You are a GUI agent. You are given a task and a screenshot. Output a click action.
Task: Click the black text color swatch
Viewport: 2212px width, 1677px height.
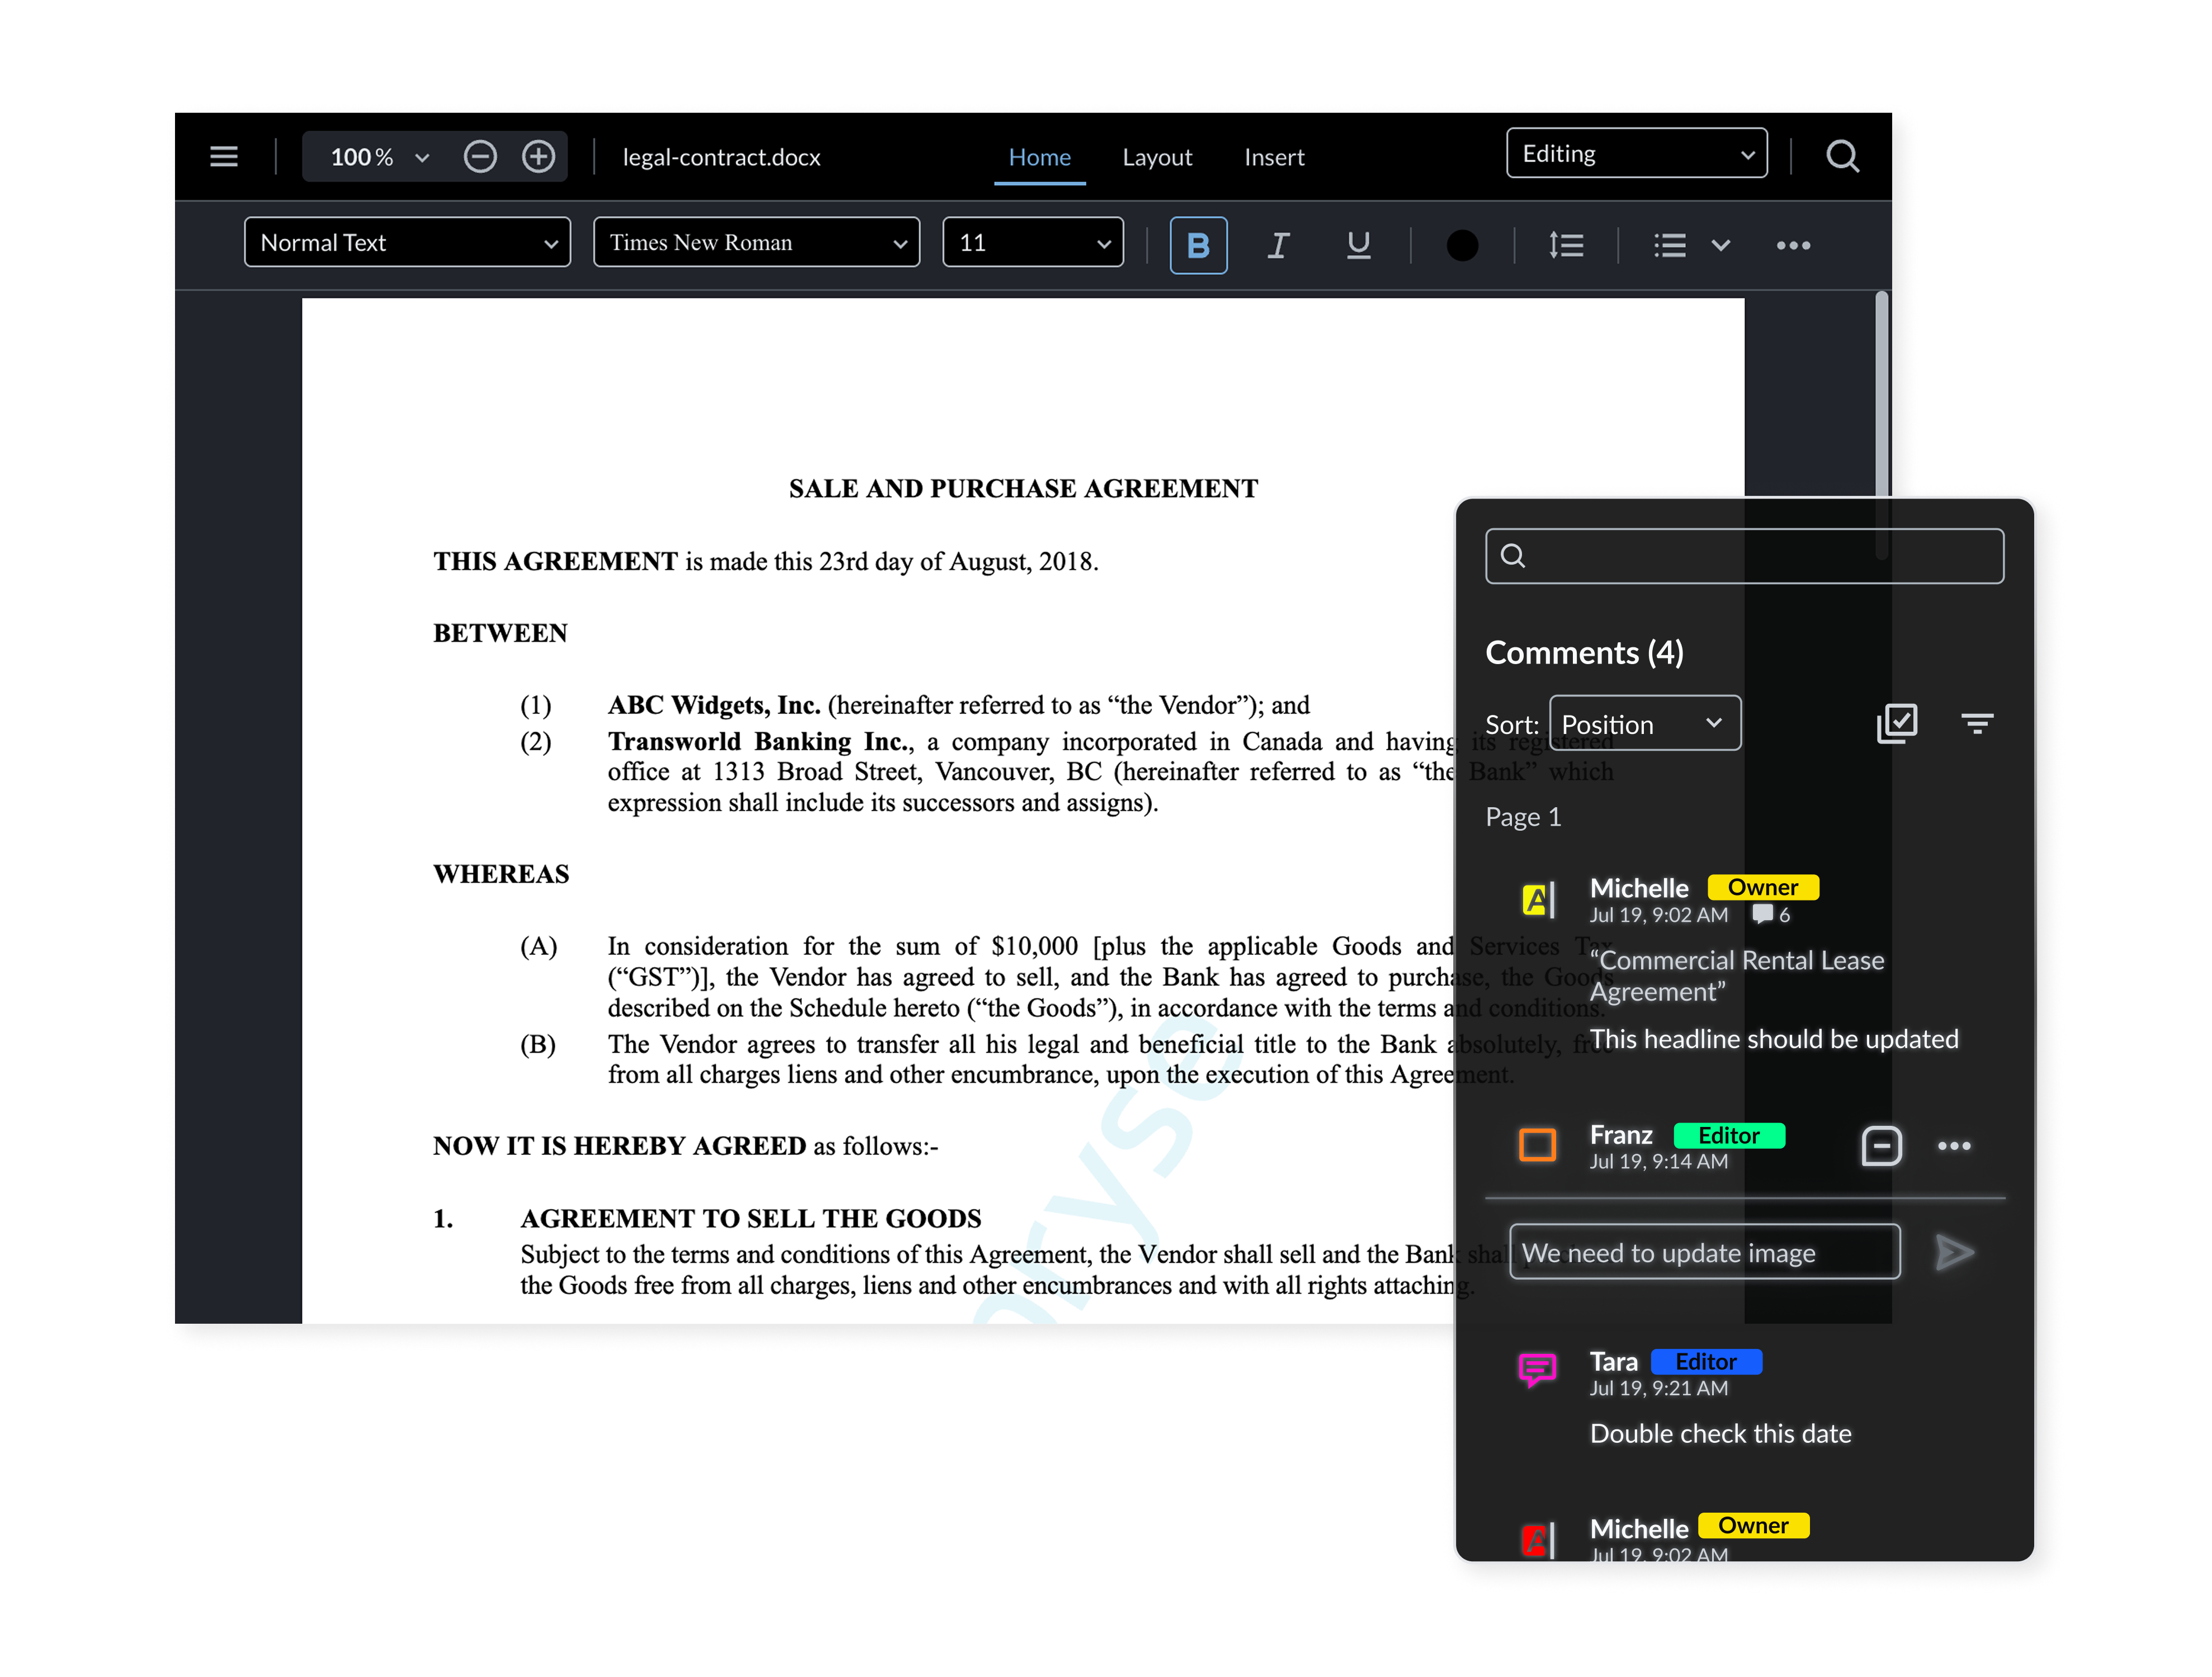(1462, 245)
